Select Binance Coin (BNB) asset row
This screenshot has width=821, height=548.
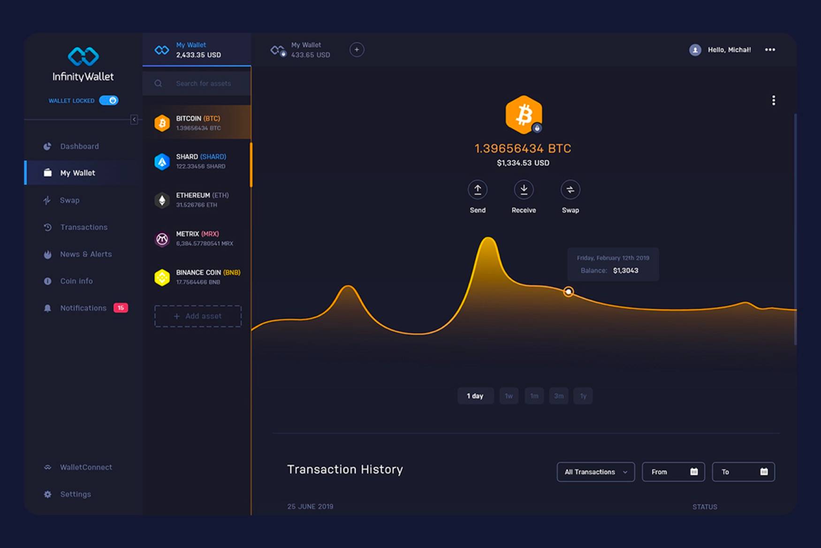tap(197, 277)
